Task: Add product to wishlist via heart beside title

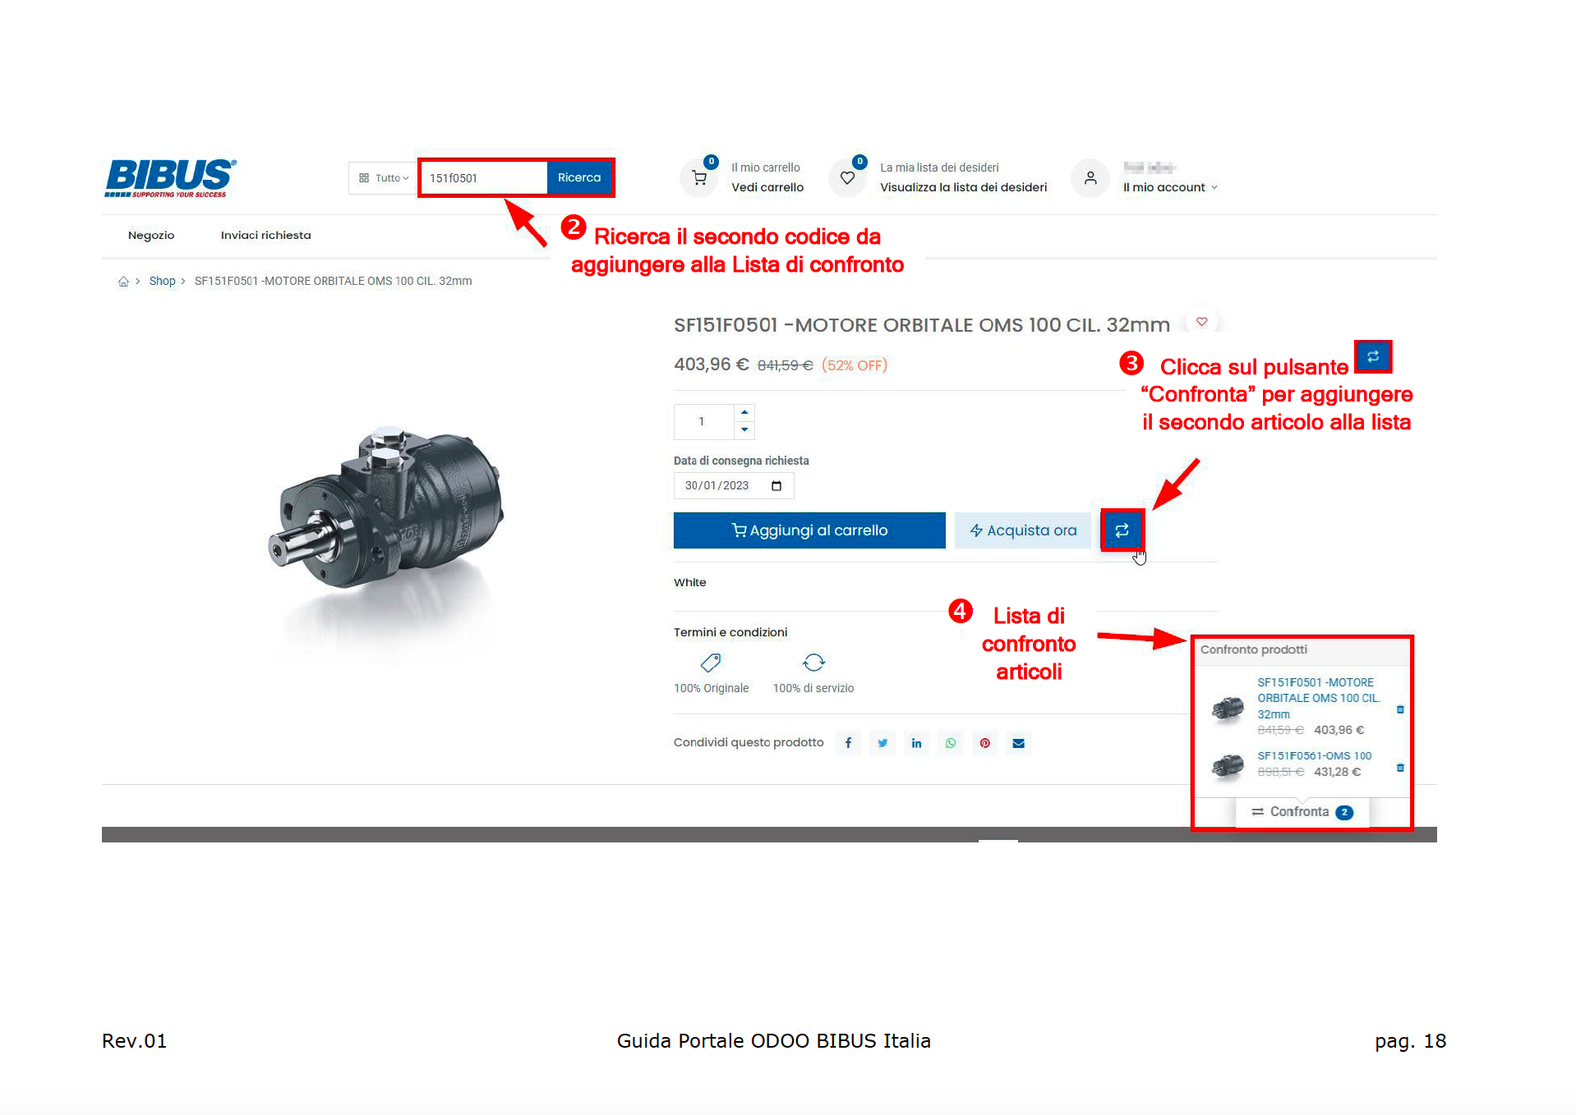Action: 1201,322
